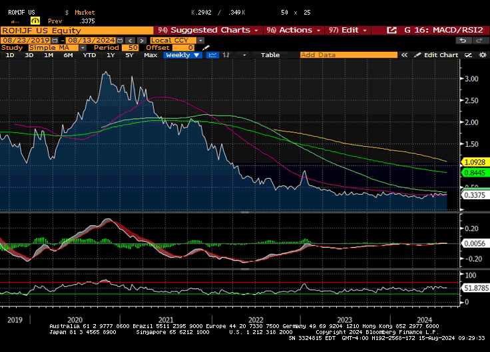
Task: Click the Period field showing 50
Action: tap(130, 48)
